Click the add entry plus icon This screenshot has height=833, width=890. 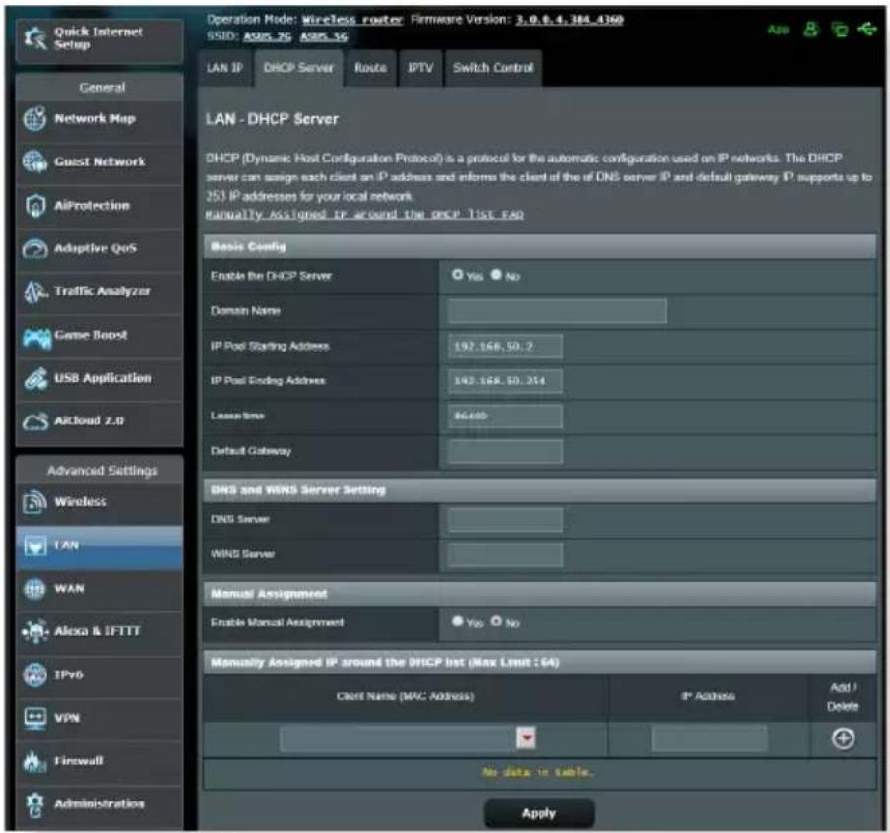843,738
